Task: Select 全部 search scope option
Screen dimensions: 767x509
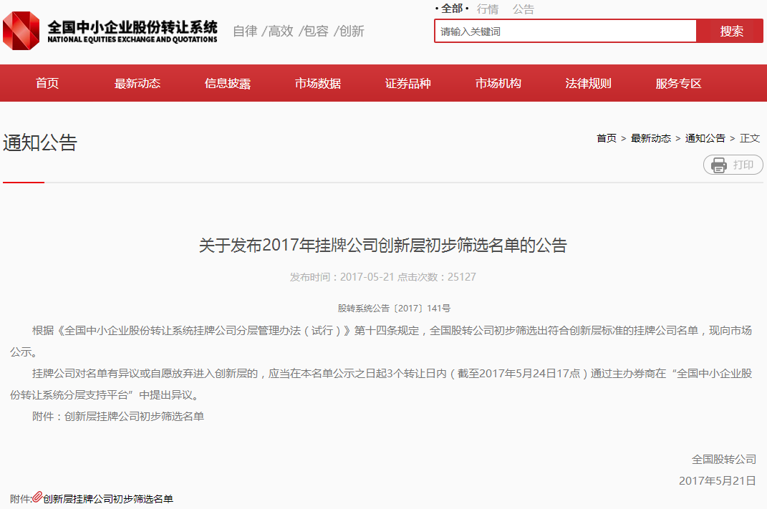Action: click(x=451, y=9)
